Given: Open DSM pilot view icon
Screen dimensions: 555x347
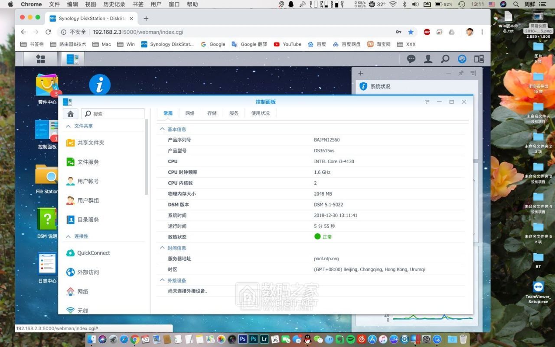Looking at the screenshot, I should click(479, 59).
